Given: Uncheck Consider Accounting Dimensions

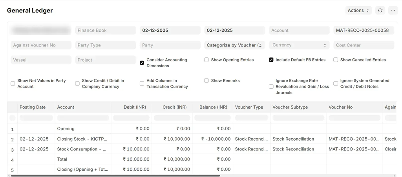Looking at the screenshot, I should [142, 63].
